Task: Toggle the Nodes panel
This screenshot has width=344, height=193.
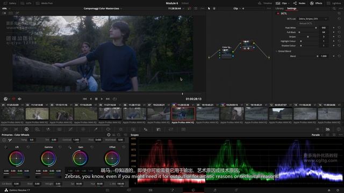Action: click(299, 3)
